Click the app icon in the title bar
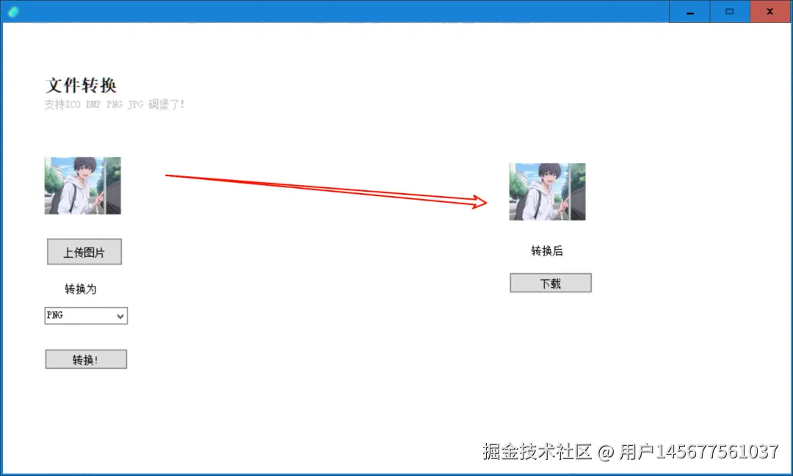The width and height of the screenshot is (793, 476). pos(13,11)
